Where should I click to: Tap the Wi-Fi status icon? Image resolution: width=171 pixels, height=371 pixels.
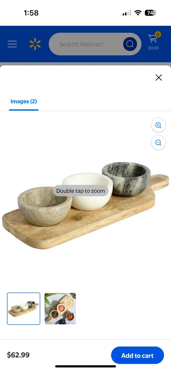[138, 13]
